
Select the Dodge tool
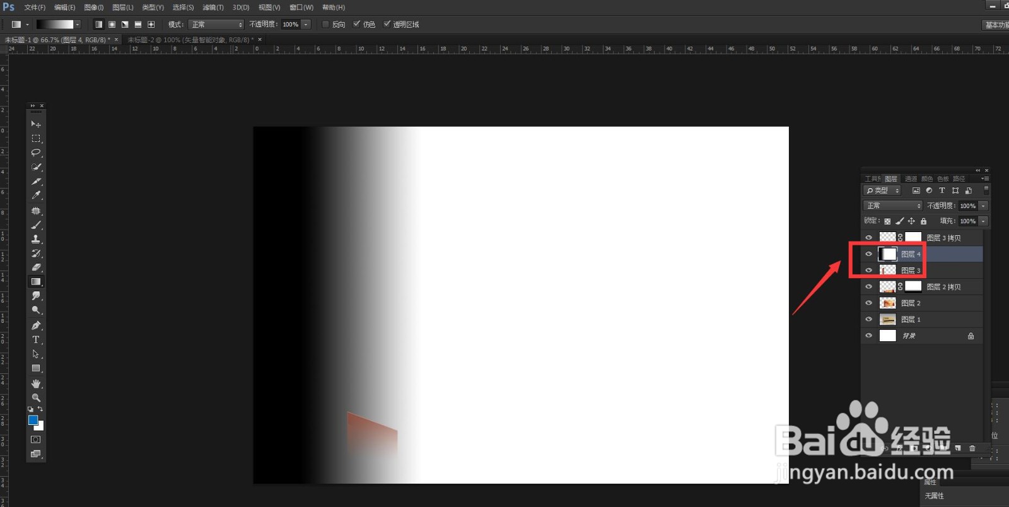[36, 310]
